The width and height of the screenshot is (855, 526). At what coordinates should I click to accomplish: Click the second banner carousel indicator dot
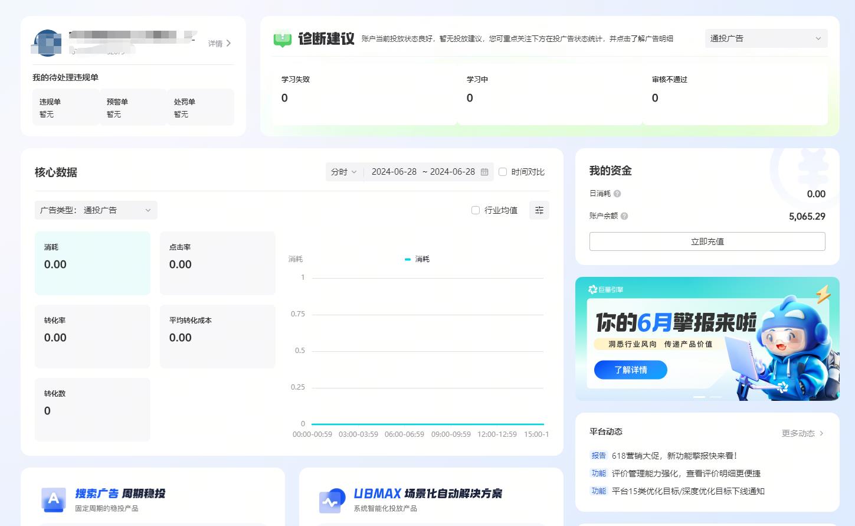(x=715, y=397)
